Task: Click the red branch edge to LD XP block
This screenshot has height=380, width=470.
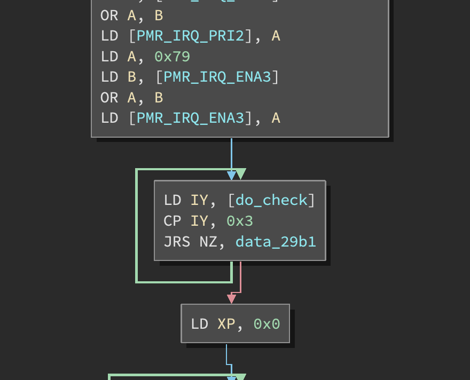Action: pos(240,278)
